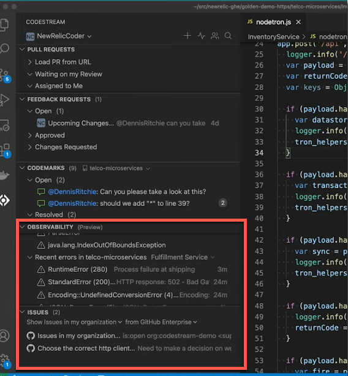Open Upcoming Changes feedback request
The width and height of the screenshot is (348, 376).
(x=128, y=123)
